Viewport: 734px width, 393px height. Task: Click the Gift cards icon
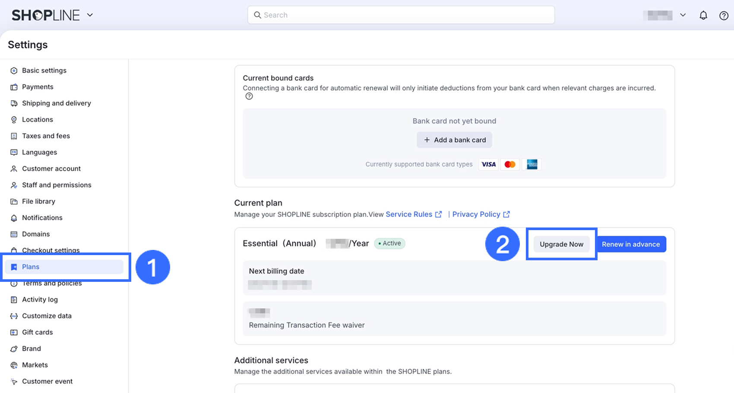(14, 332)
